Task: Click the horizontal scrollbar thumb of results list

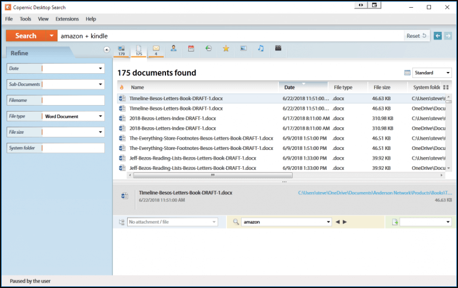Action: pos(213,175)
